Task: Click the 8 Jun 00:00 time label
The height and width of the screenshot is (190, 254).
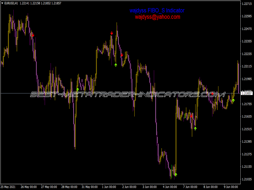Action: click(211, 187)
